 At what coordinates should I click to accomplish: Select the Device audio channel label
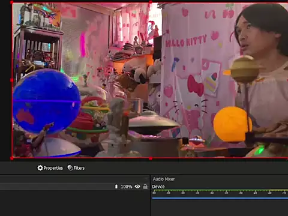click(x=158, y=187)
